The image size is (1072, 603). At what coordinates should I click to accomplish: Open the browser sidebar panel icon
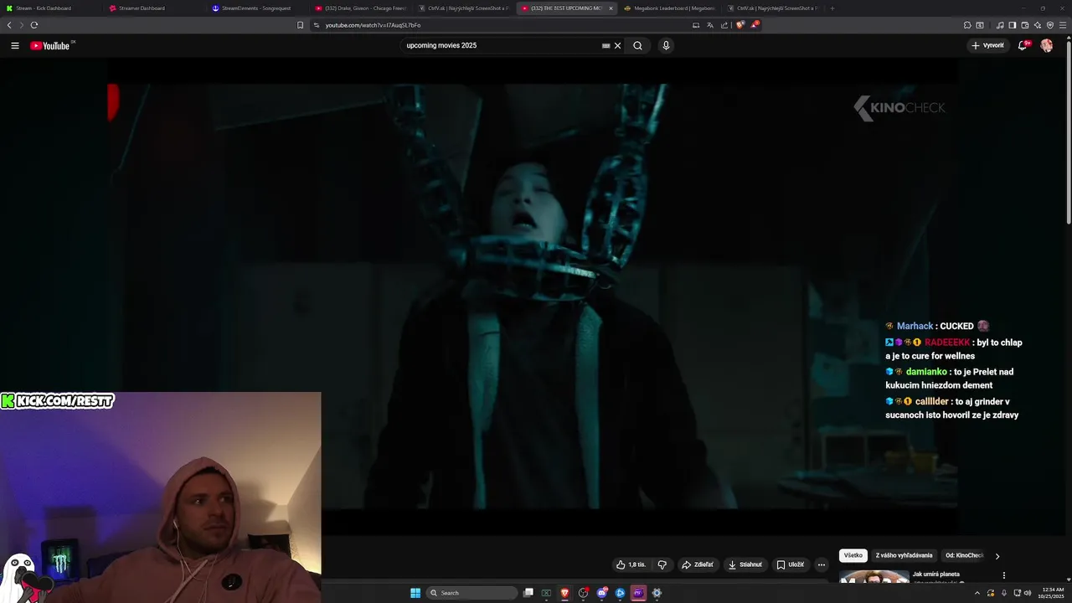[x=1012, y=25]
